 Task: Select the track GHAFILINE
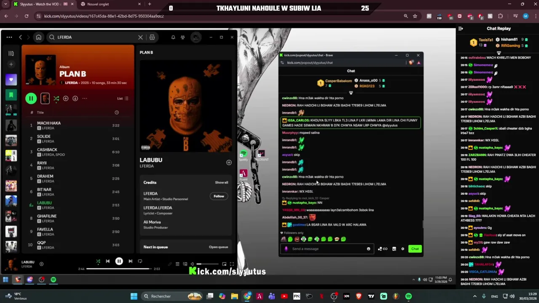click(x=78, y=218)
